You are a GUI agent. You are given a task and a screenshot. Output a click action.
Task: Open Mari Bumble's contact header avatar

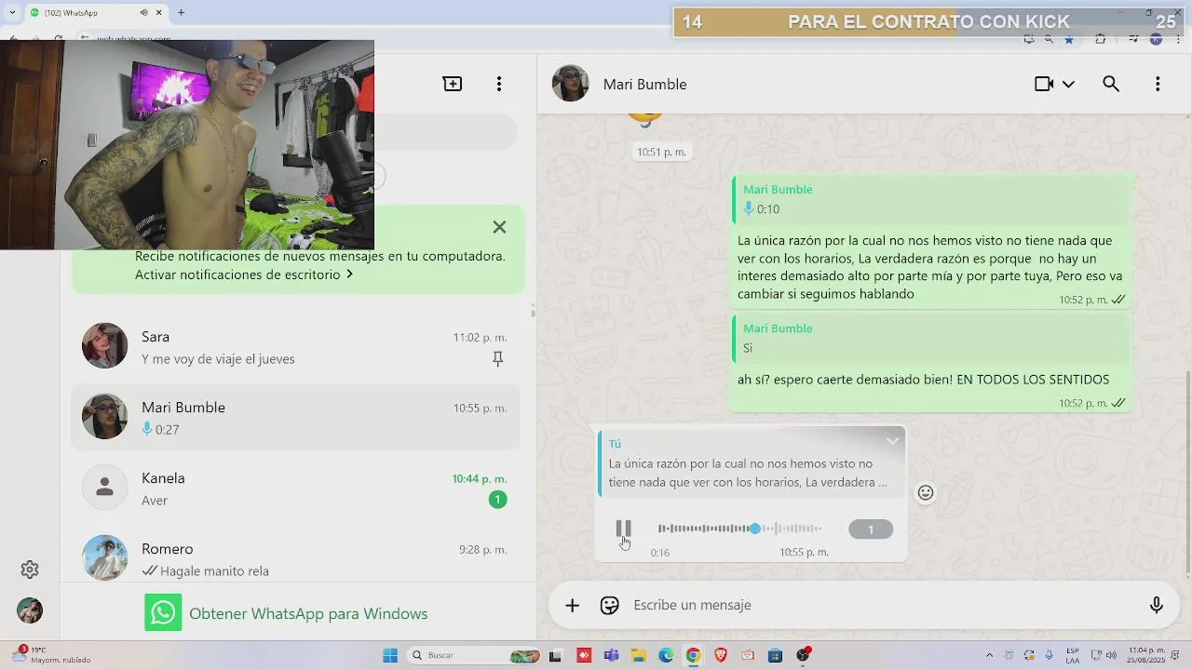570,84
